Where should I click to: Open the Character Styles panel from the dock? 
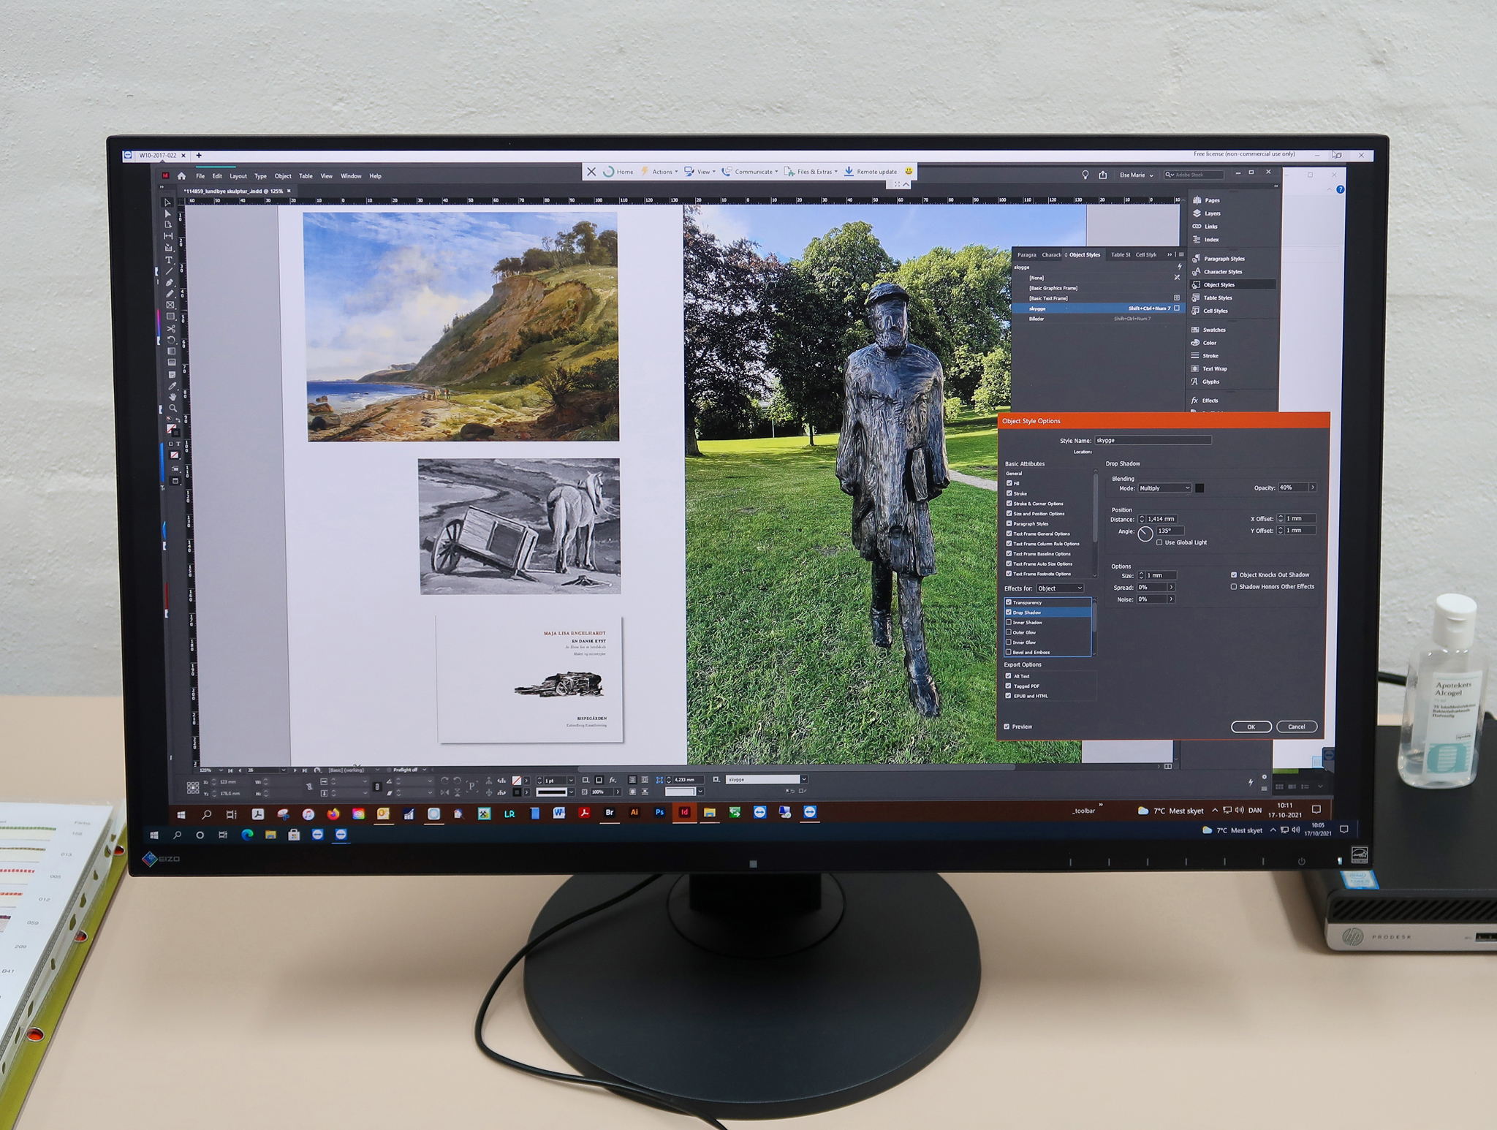point(1217,272)
